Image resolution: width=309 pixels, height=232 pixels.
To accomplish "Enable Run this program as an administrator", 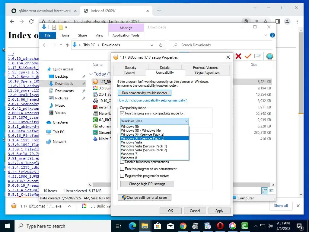I will pyautogui.click(x=122, y=169).
